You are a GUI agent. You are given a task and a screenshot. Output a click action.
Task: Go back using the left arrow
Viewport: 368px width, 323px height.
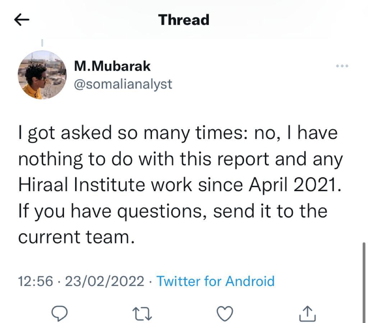[22, 20]
